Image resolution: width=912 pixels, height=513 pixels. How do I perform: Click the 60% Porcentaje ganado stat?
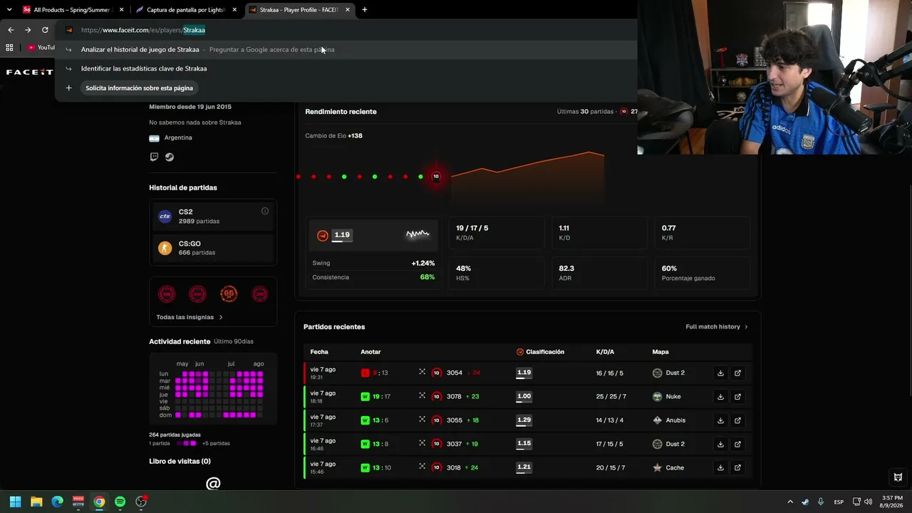702,272
